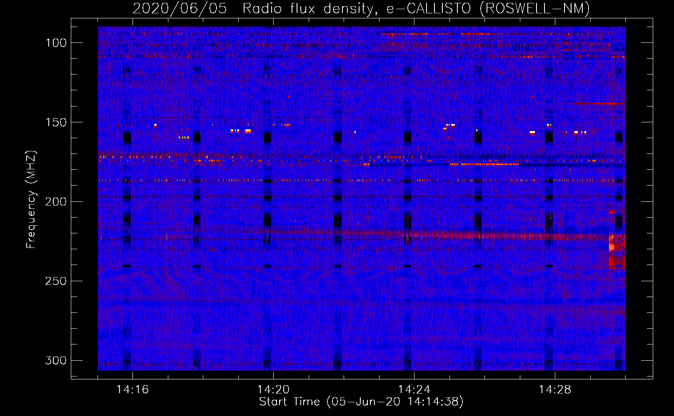Click the "Frequency (MHZ)" axis label
674x416 pixels.
tap(31, 199)
